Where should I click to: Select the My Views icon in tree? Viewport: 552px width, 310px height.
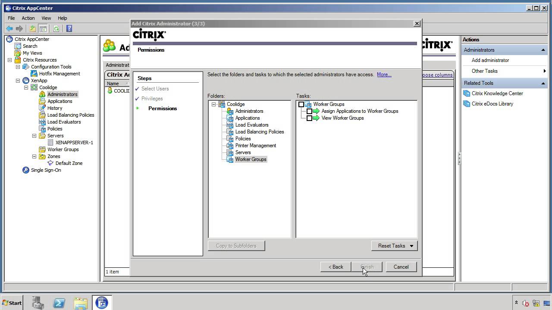[x=18, y=53]
